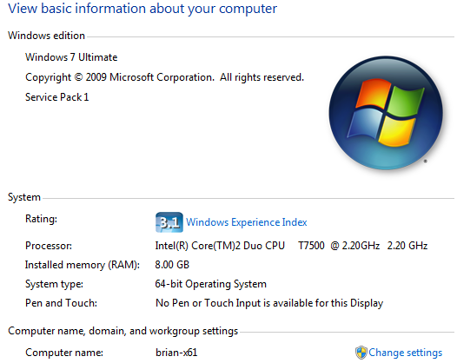This screenshot has height=363, width=457.
Task: Click the Windows 7 Ultimate edition text
Action: pos(71,57)
